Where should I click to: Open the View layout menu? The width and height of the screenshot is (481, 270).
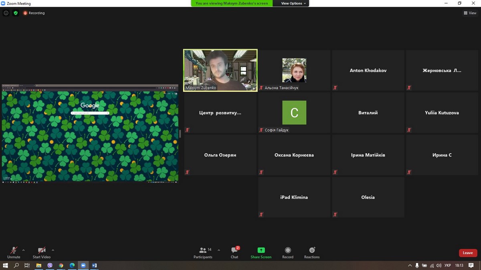click(470, 13)
